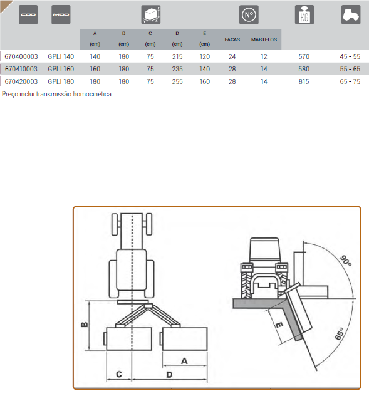Select the box dimensions icon
Viewport: 369px width, 401px height.
click(x=151, y=14)
